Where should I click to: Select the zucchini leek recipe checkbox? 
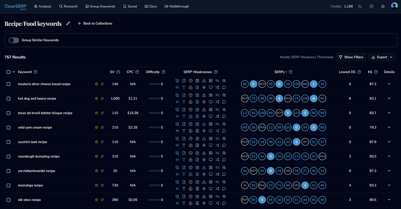tap(9, 142)
